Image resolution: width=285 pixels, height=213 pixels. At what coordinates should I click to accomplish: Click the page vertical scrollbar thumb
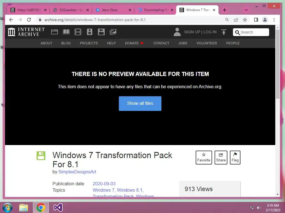277,64
